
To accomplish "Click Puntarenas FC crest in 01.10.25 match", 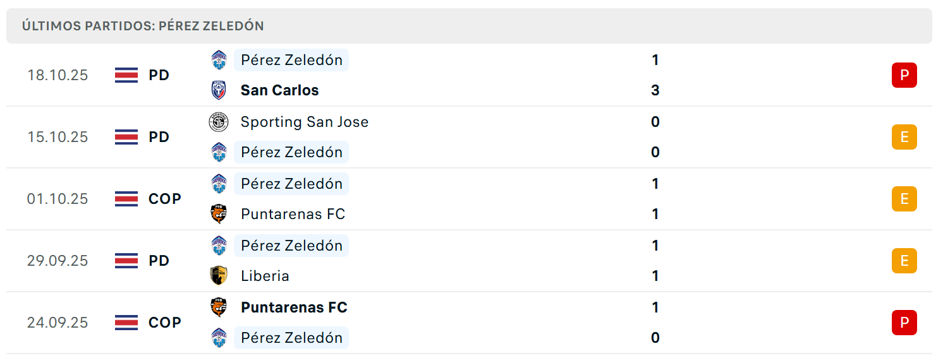I will tap(219, 214).
